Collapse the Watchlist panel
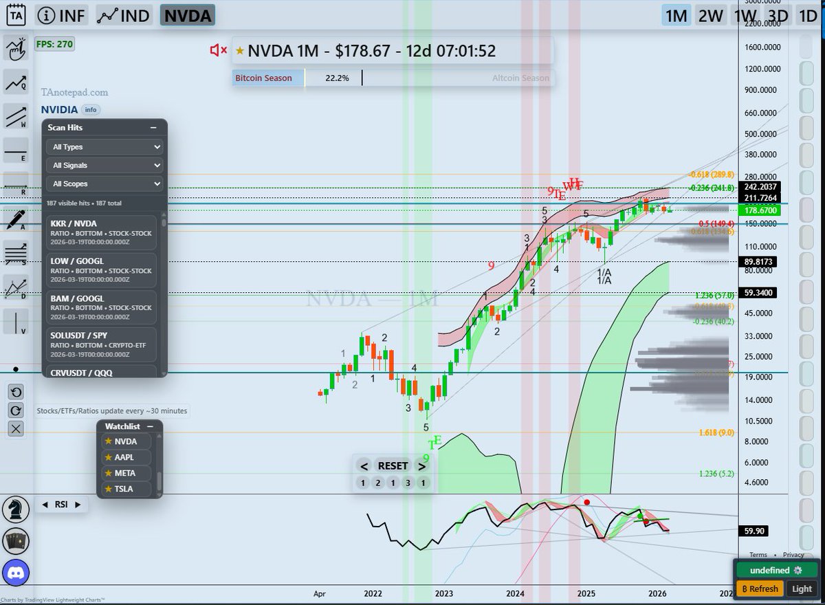The height and width of the screenshot is (605, 825). pyautogui.click(x=150, y=426)
